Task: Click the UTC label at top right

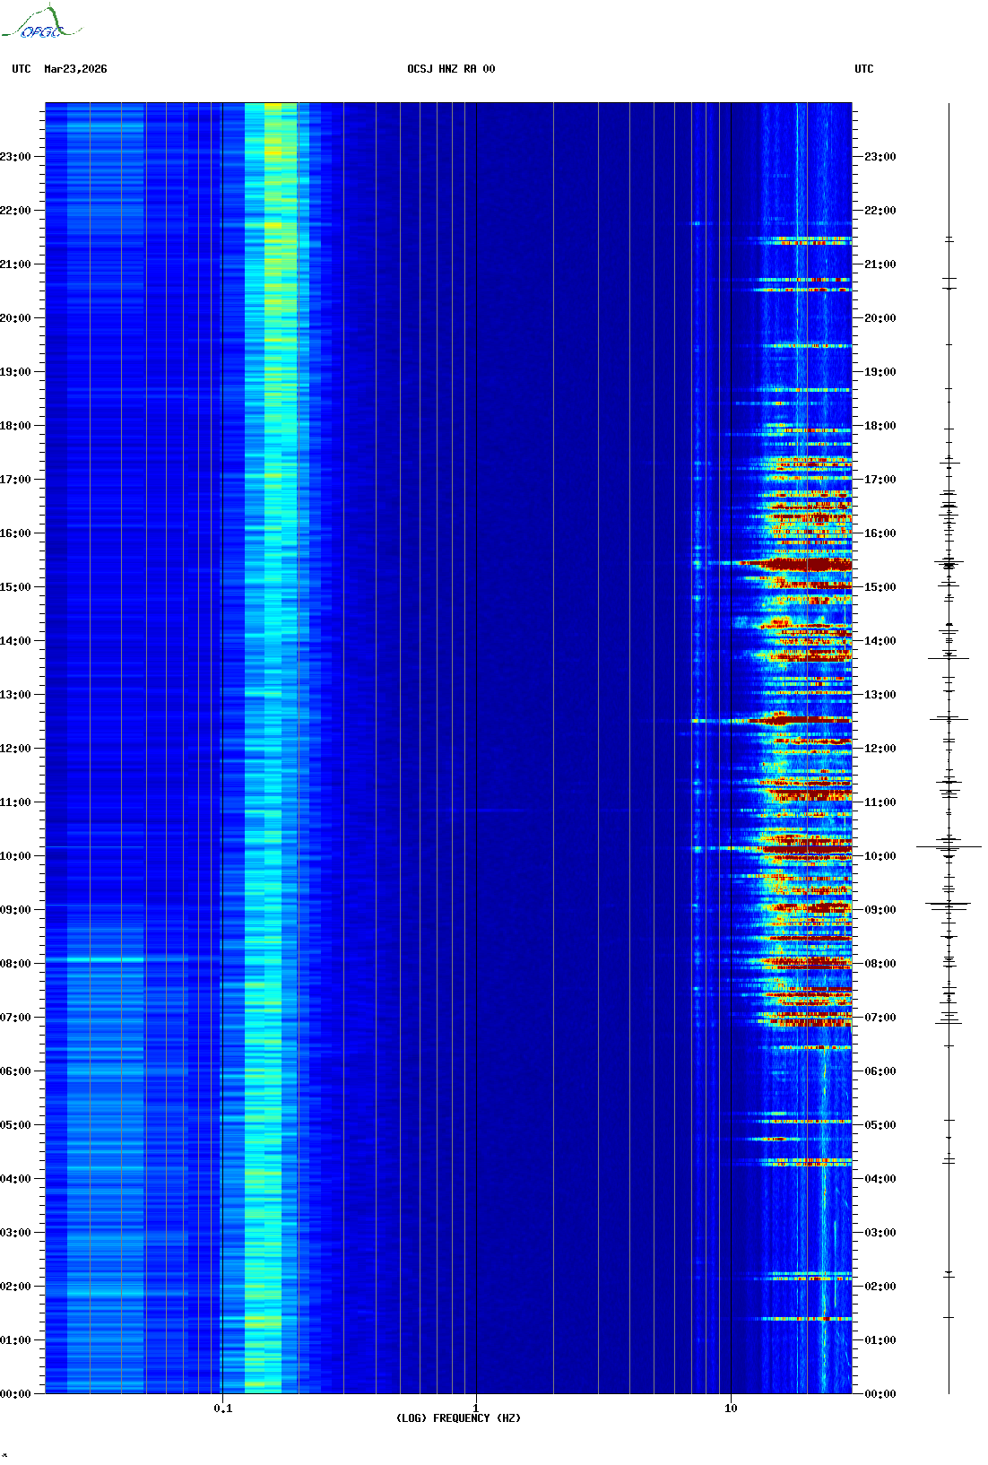Action: point(863,69)
